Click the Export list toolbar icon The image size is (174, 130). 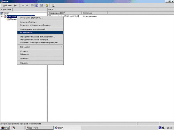pos(42,6)
